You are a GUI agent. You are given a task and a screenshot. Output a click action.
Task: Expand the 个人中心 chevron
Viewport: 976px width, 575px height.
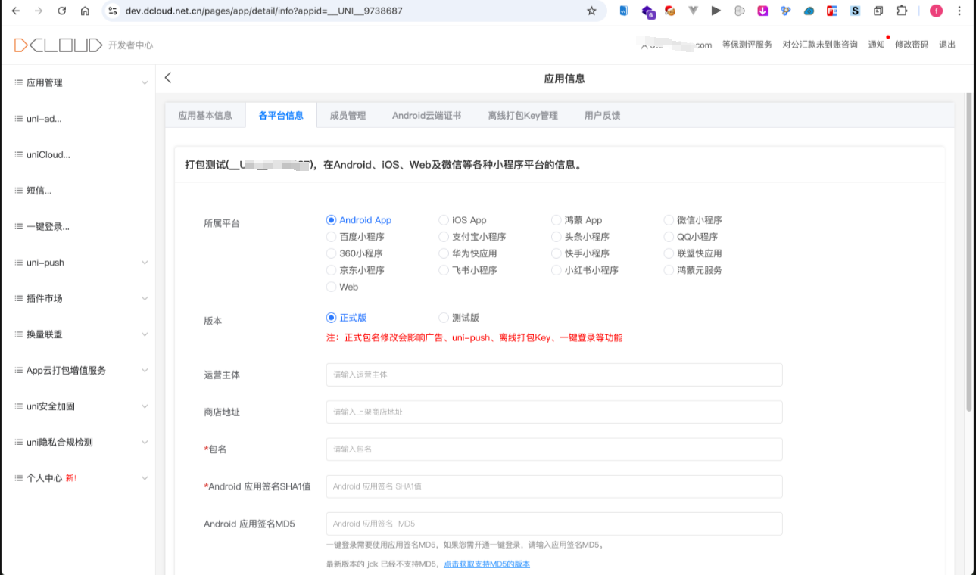pyautogui.click(x=145, y=478)
